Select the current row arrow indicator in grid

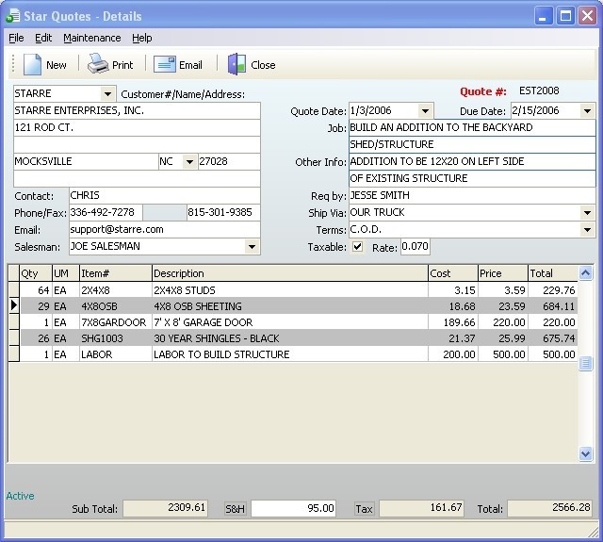[13, 305]
